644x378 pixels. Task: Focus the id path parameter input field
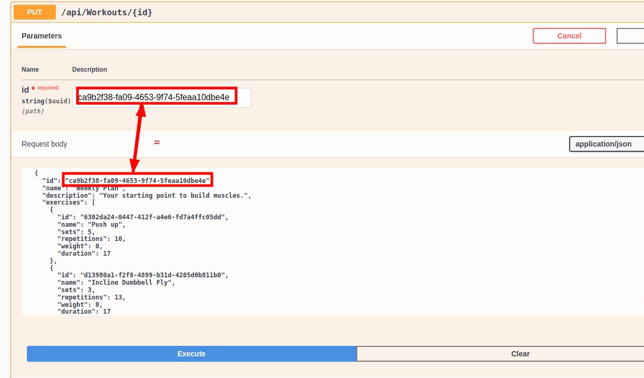click(161, 98)
